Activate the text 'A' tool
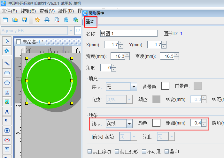Viewport: 224px width, 158px height. pos(7,111)
